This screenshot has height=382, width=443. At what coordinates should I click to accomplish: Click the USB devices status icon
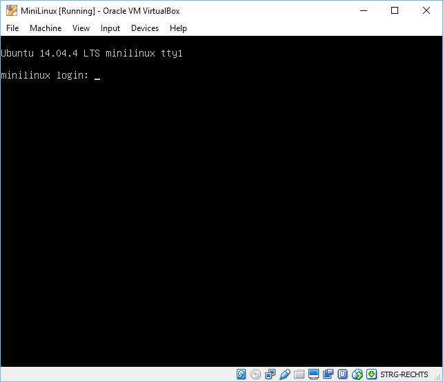pos(284,374)
